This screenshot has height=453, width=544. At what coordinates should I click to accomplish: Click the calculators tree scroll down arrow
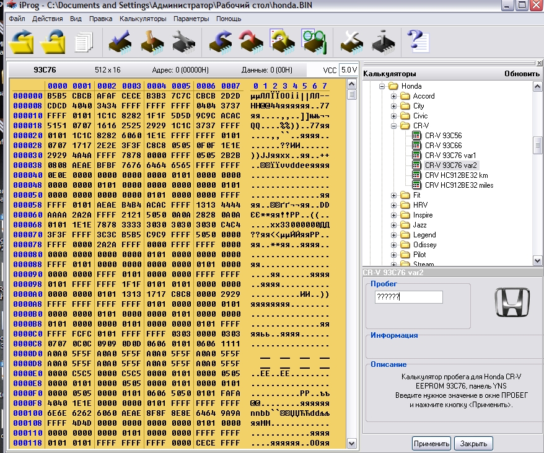(x=537, y=260)
